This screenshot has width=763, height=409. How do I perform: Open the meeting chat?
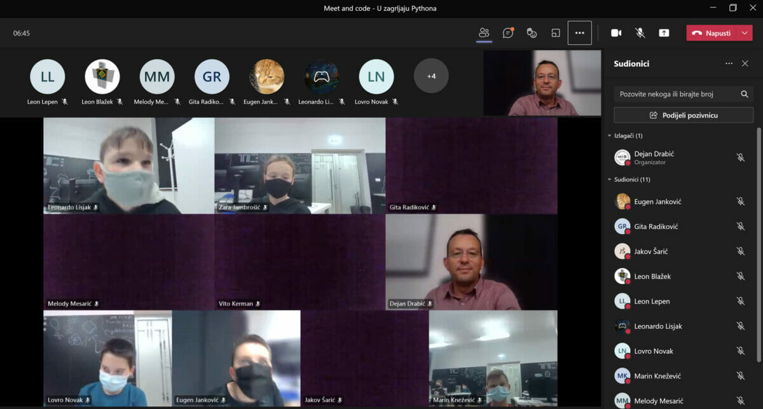pos(507,33)
